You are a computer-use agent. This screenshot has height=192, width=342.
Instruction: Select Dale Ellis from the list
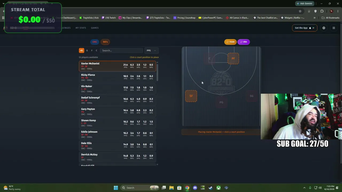(x=117, y=146)
